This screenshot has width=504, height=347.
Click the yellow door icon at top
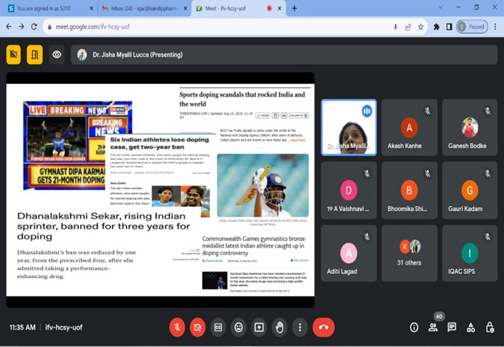34,54
